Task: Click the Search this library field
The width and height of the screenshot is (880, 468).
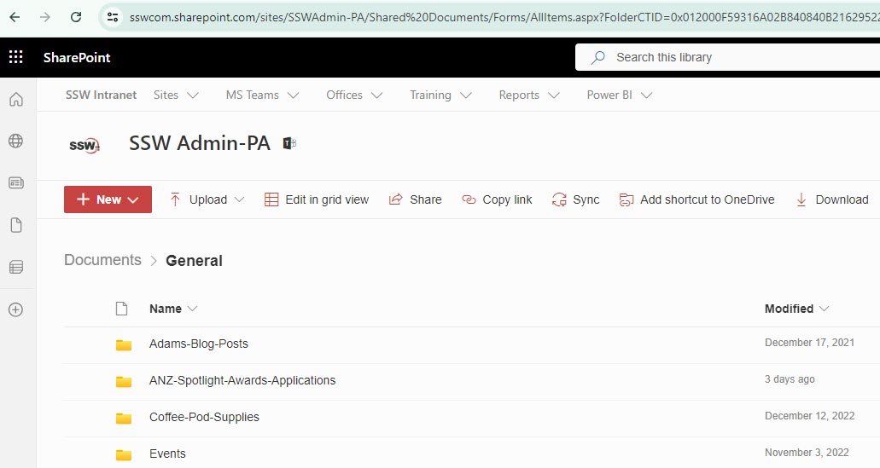Action: pyautogui.click(x=726, y=57)
